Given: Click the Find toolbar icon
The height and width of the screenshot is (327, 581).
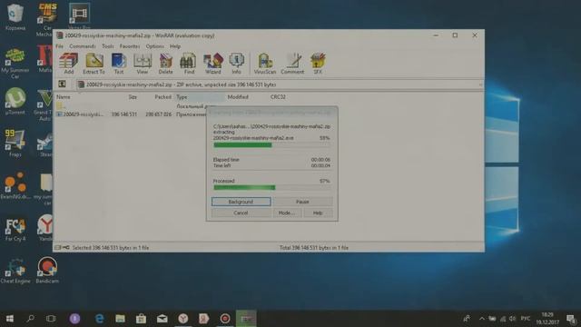Looking at the screenshot, I should (189, 64).
